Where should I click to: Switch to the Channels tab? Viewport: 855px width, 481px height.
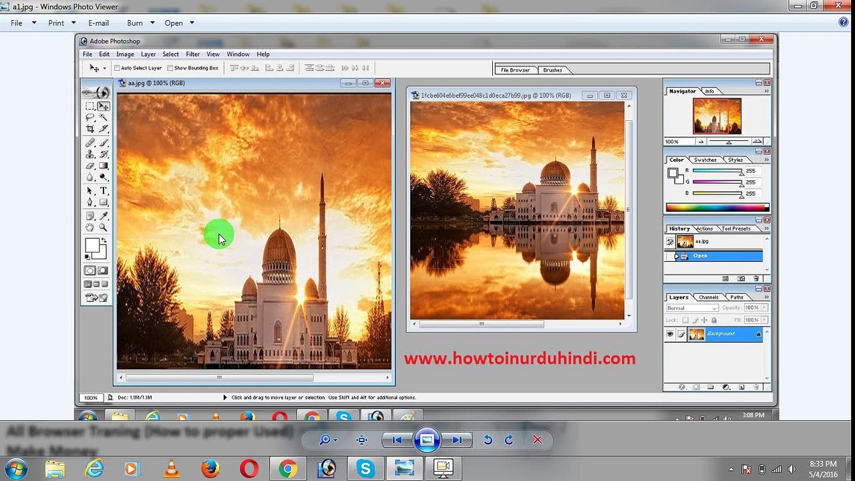click(x=708, y=297)
